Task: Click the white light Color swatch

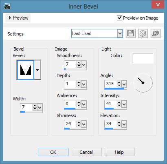Action: tap(143, 58)
